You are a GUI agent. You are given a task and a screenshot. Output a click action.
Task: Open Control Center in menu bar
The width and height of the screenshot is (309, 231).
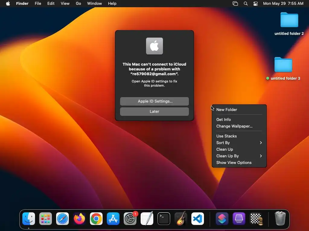[x=256, y=4]
